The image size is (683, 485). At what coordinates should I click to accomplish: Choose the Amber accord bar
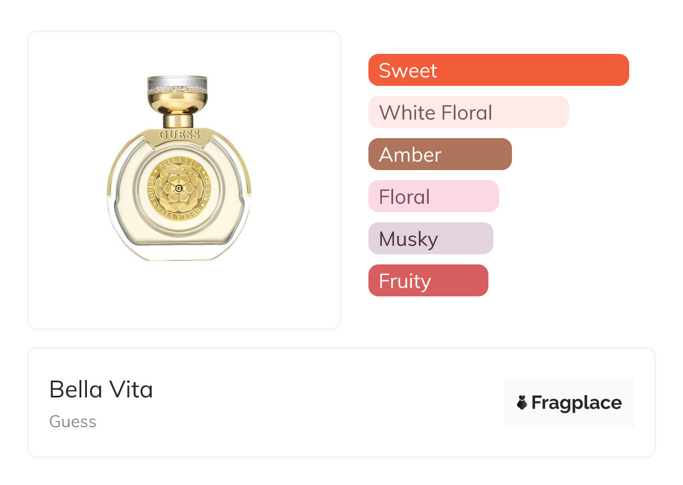[x=440, y=154]
